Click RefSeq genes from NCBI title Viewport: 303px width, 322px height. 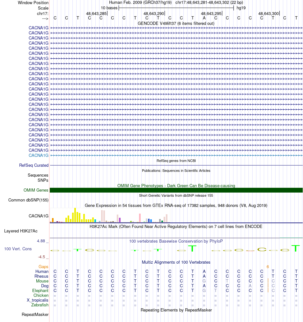click(x=176, y=161)
